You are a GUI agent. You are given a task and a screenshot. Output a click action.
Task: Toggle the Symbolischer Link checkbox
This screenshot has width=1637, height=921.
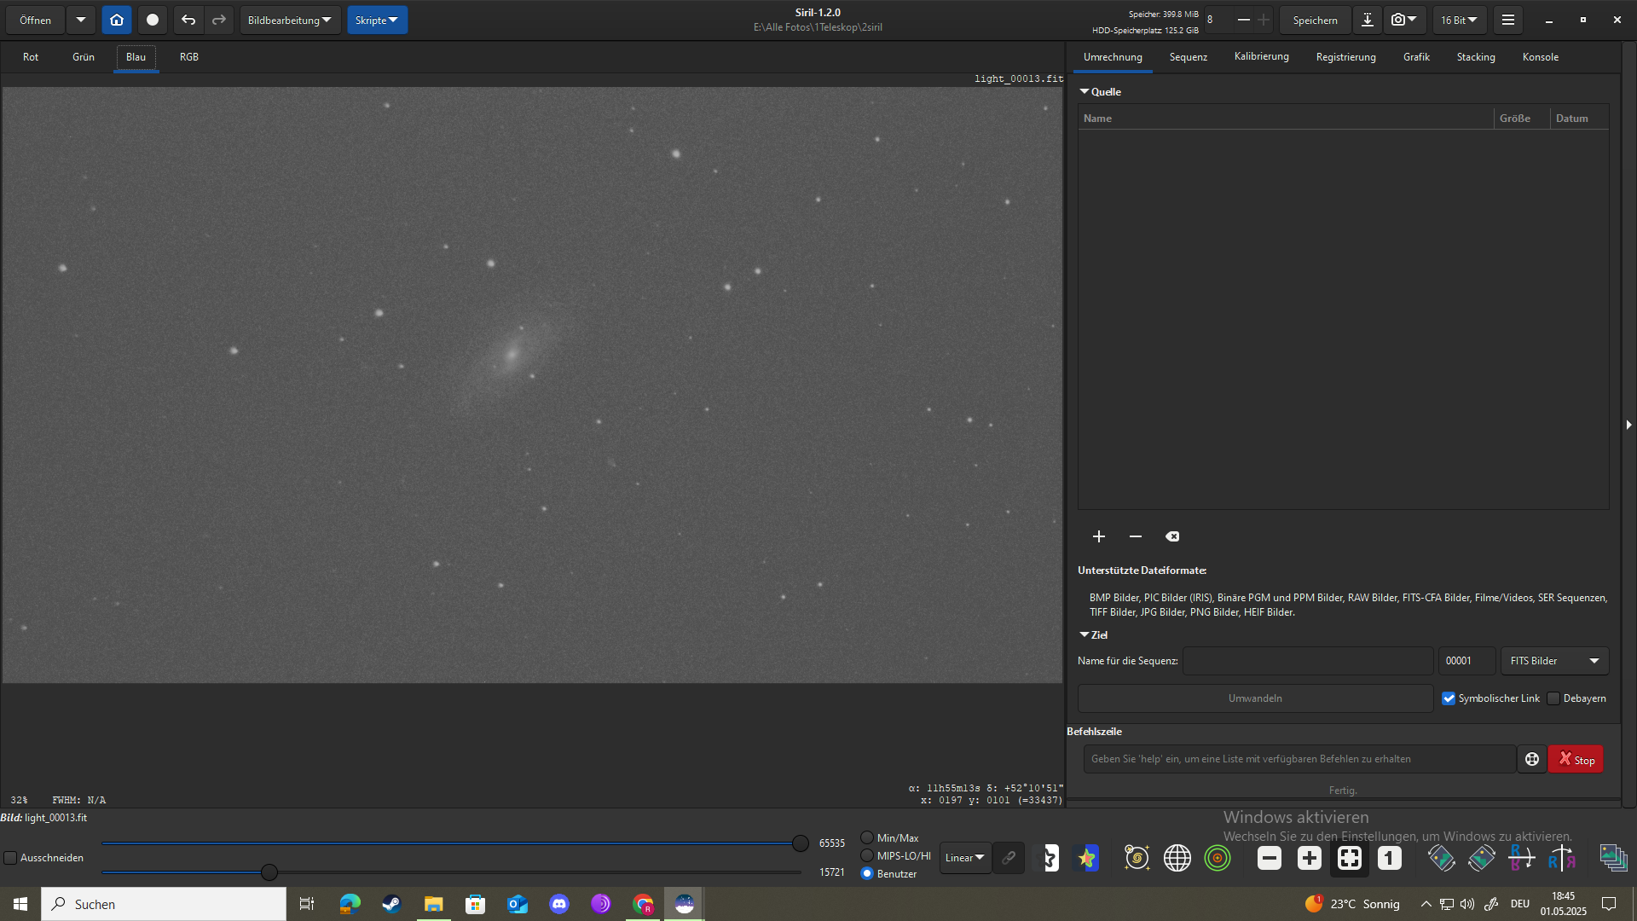tap(1449, 698)
